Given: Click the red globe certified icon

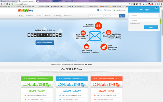Looking at the screenshot, I should click(x=108, y=32).
